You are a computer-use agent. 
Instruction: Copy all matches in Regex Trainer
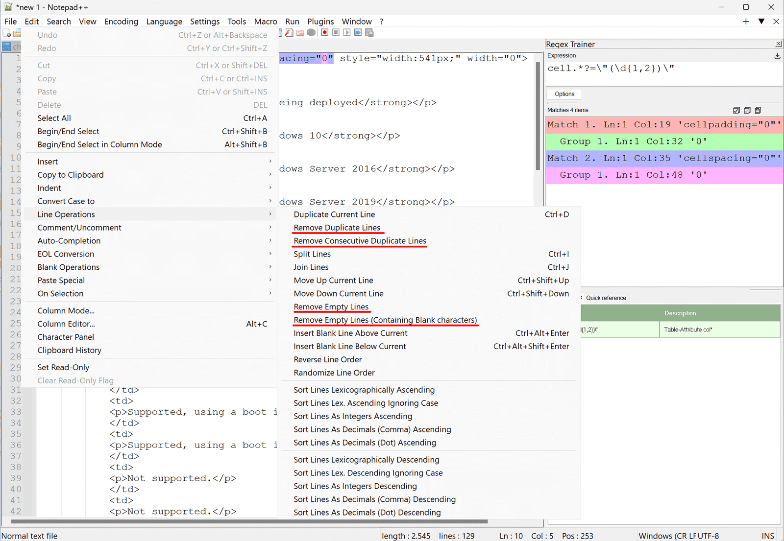click(758, 110)
